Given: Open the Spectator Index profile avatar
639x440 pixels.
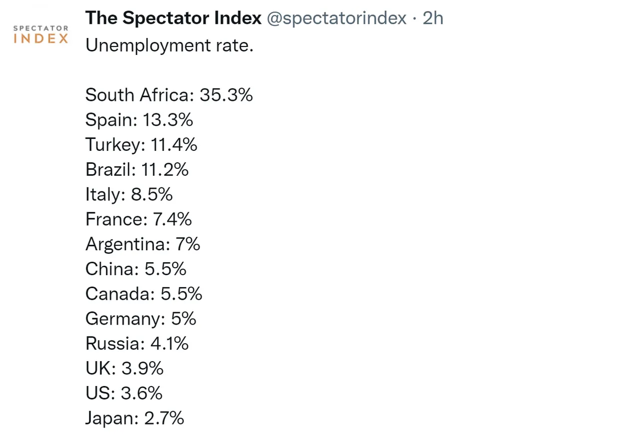Looking at the screenshot, I should click(41, 34).
